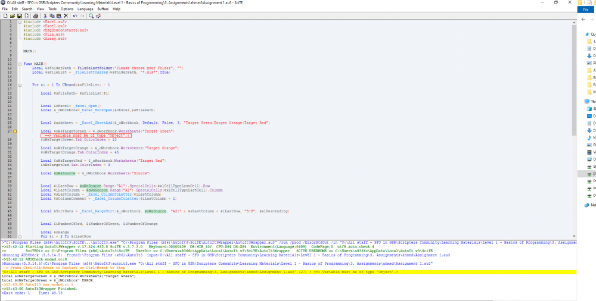Open the File menu in SciTE
Screen dimensions: 596x301
click(x=5, y=9)
